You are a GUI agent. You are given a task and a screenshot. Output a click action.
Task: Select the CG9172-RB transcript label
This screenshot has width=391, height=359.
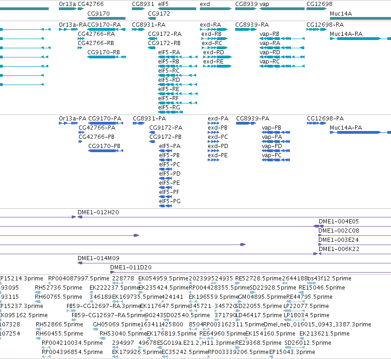click(x=164, y=43)
